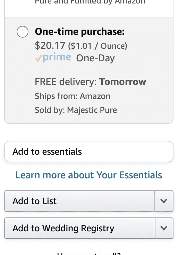Click the orange Prime checkmark
Screen dimensions: 195x255
click(x=39, y=59)
